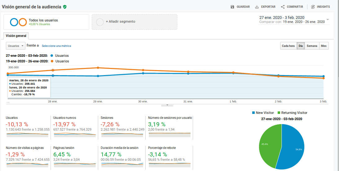This screenshot has width=339, height=171.
Task: Click the Todos los usuarios segment circles
Action: pyautogui.click(x=18, y=22)
